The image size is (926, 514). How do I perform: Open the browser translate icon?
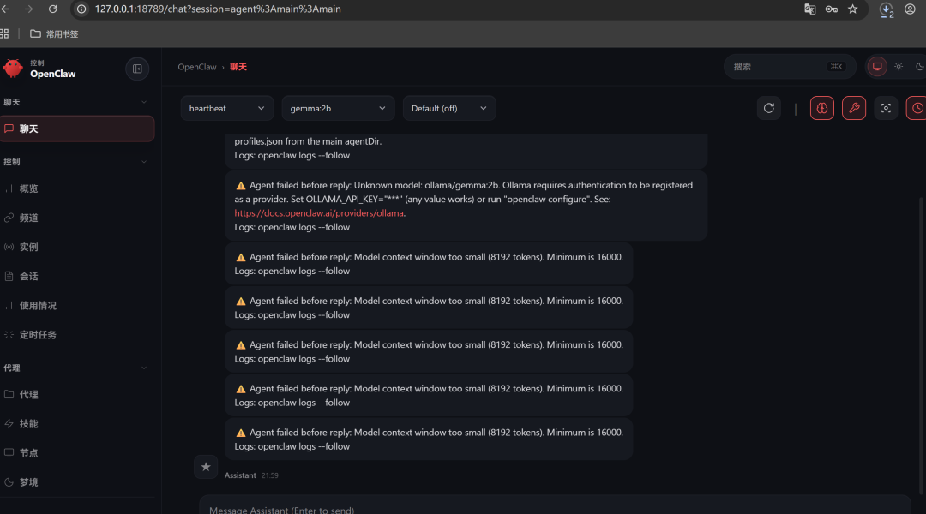coord(809,9)
